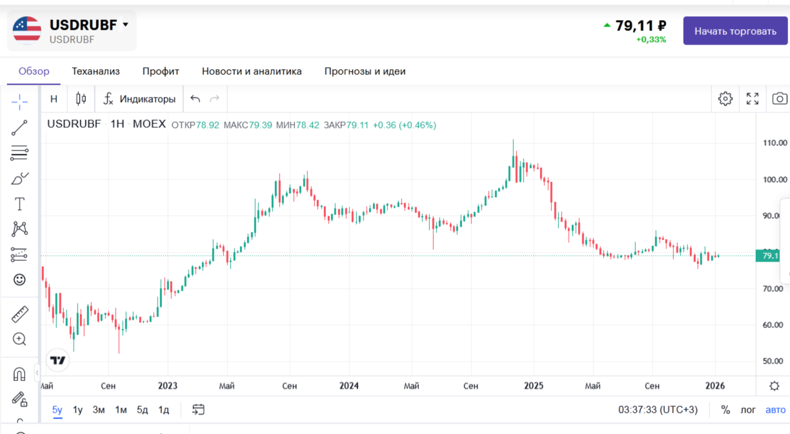Pick the ruler measure tool
Image resolution: width=790 pixels, height=434 pixels.
coord(19,315)
